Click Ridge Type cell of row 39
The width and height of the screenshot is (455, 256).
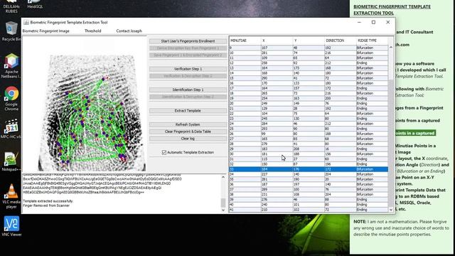point(372,199)
